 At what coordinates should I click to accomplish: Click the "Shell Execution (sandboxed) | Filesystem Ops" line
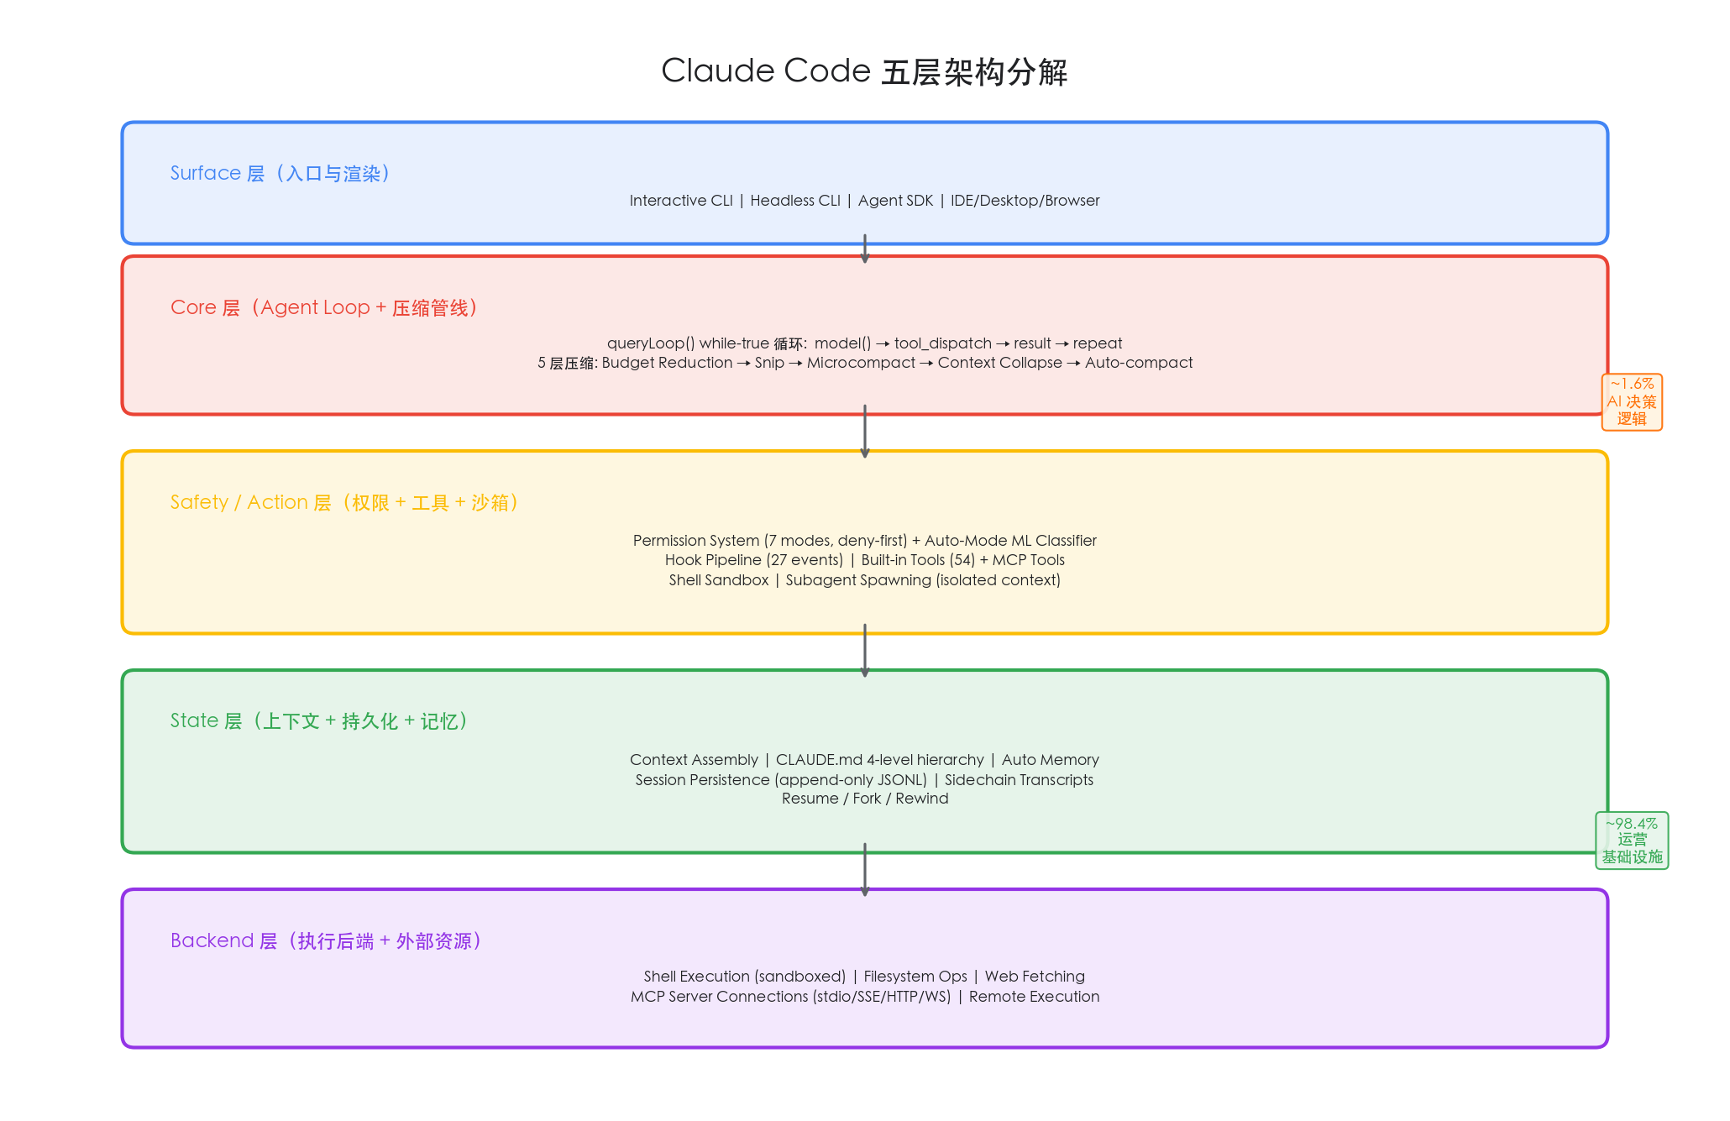[x=864, y=977]
